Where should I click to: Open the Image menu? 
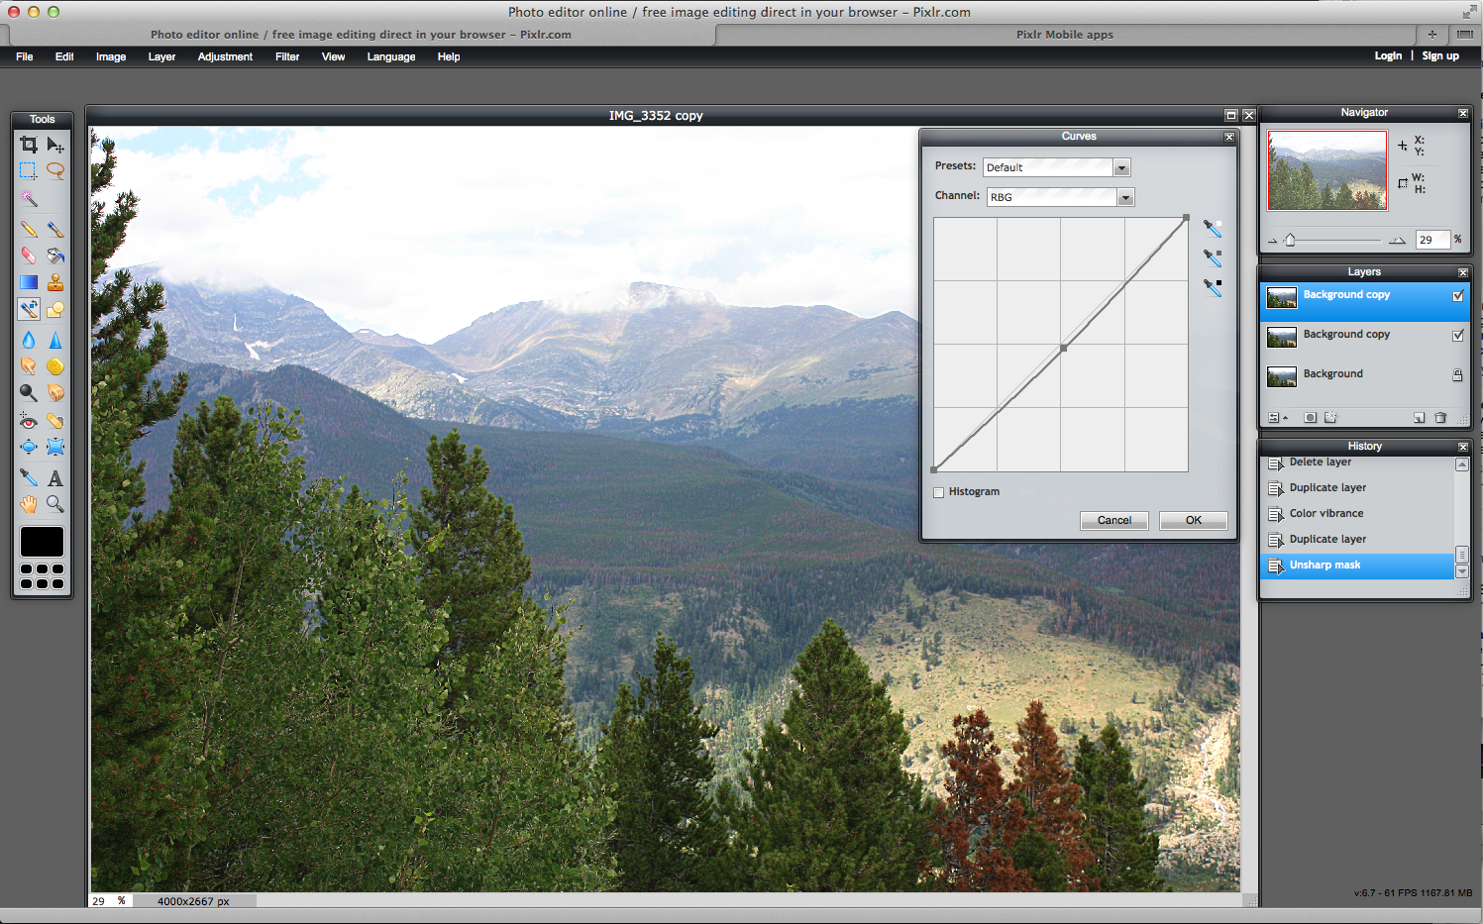click(x=111, y=56)
